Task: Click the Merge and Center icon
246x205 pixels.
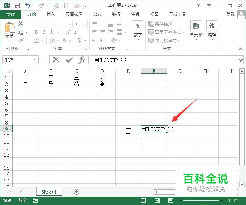Action: [119, 32]
